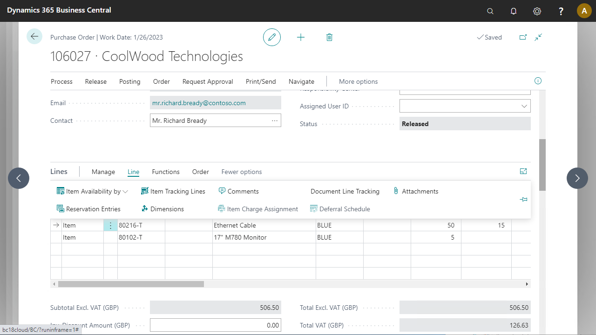This screenshot has height=335, width=596.
Task: Open the Release menu
Action: (x=96, y=81)
